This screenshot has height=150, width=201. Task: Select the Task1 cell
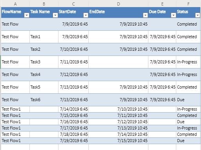[x=44, y=37]
